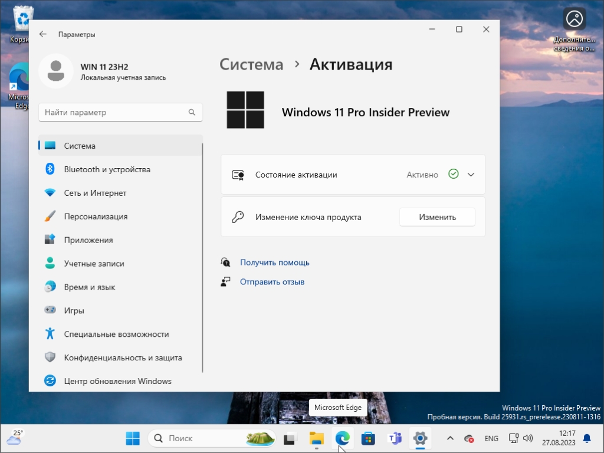This screenshot has height=453, width=604.
Task: Launch Microsoft Edge from the taskbar
Action: pos(343,438)
